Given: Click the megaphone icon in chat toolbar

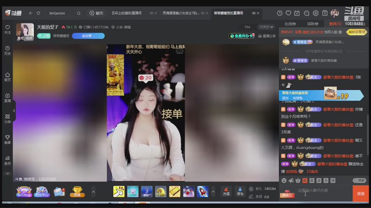Looking at the screenshot, I should (x=291, y=180).
